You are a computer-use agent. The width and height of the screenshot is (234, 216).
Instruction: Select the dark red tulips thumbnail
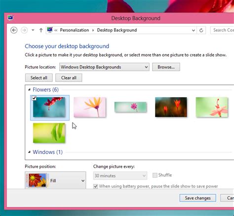pos(171,107)
